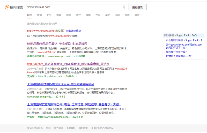Open the 隐私政策 footer link

(x=83, y=128)
